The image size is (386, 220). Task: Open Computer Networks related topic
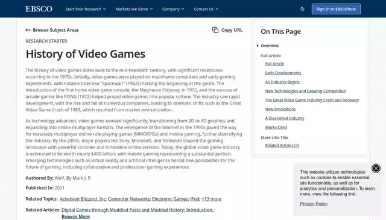(x=128, y=199)
